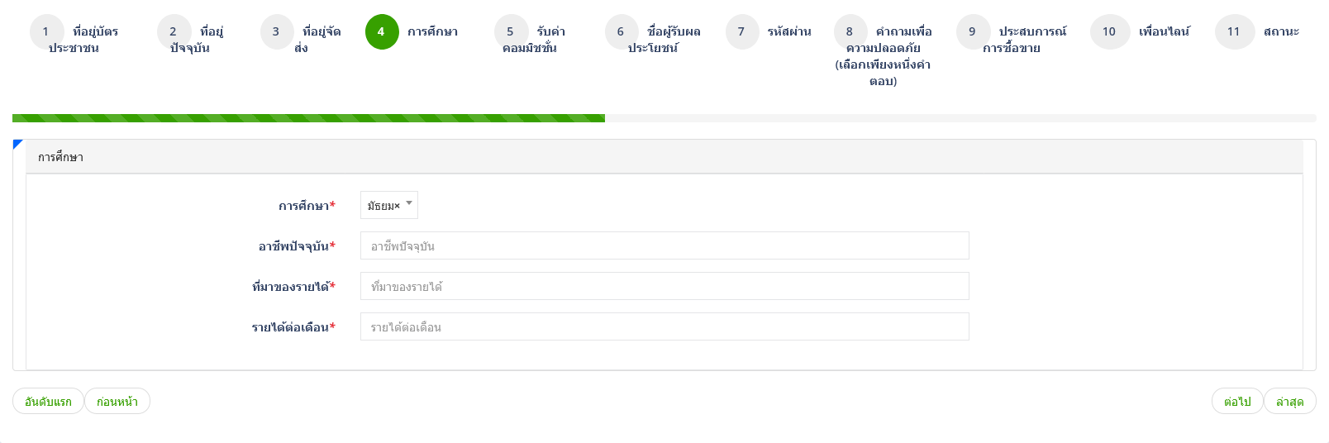The image size is (1329, 443).
Task: Click into the ที่มาของรายได้ text box
Action: tap(664, 287)
